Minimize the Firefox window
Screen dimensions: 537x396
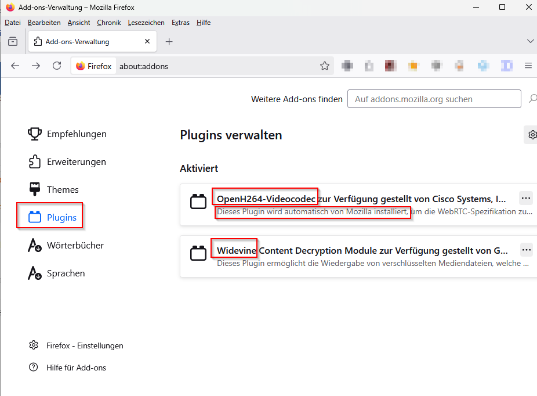click(x=476, y=7)
